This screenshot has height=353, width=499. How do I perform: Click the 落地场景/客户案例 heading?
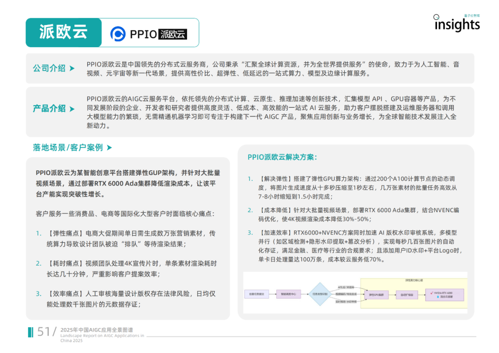pyautogui.click(x=68, y=148)
